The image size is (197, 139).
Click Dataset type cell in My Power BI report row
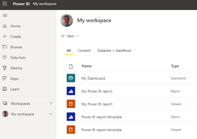176,104
